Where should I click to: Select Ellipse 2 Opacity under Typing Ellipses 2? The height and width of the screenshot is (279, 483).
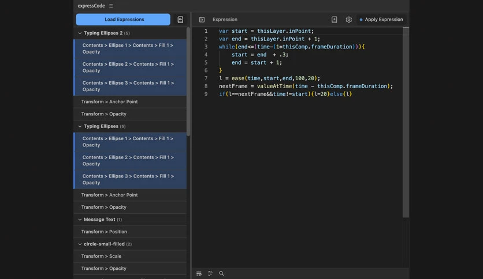pyautogui.click(x=130, y=67)
